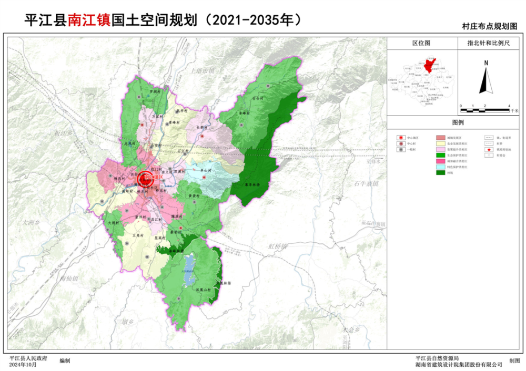Click the 一般村 gray dot legend symbol
Viewport: 526px width, 371px height.
coord(400,149)
